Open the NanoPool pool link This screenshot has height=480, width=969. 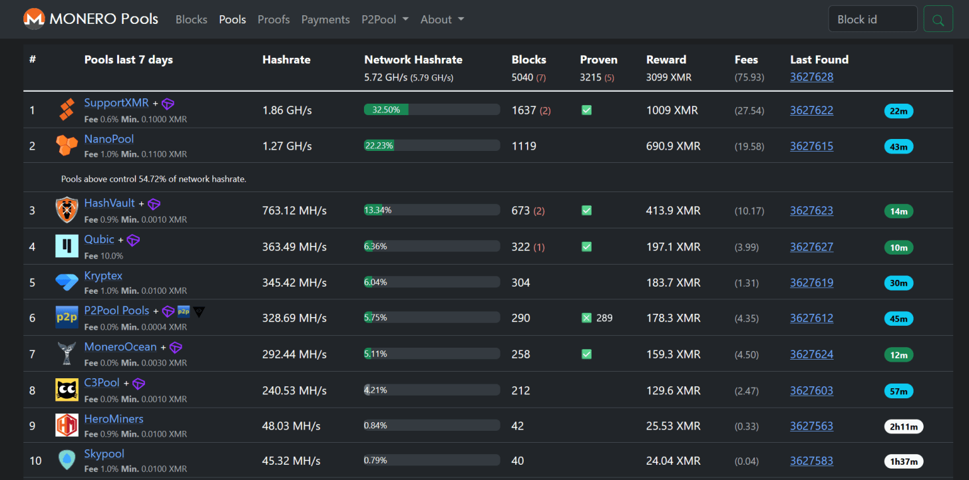(109, 139)
